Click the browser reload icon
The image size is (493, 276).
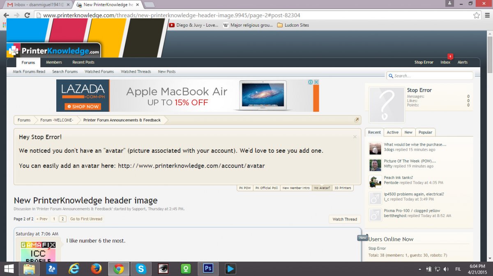[27, 15]
